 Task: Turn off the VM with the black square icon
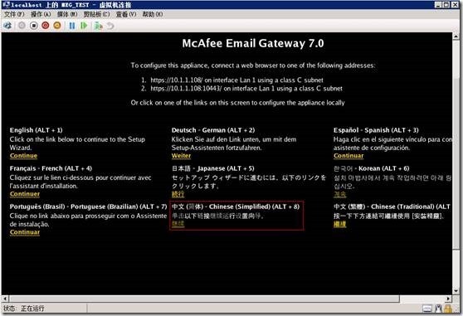click(34, 26)
